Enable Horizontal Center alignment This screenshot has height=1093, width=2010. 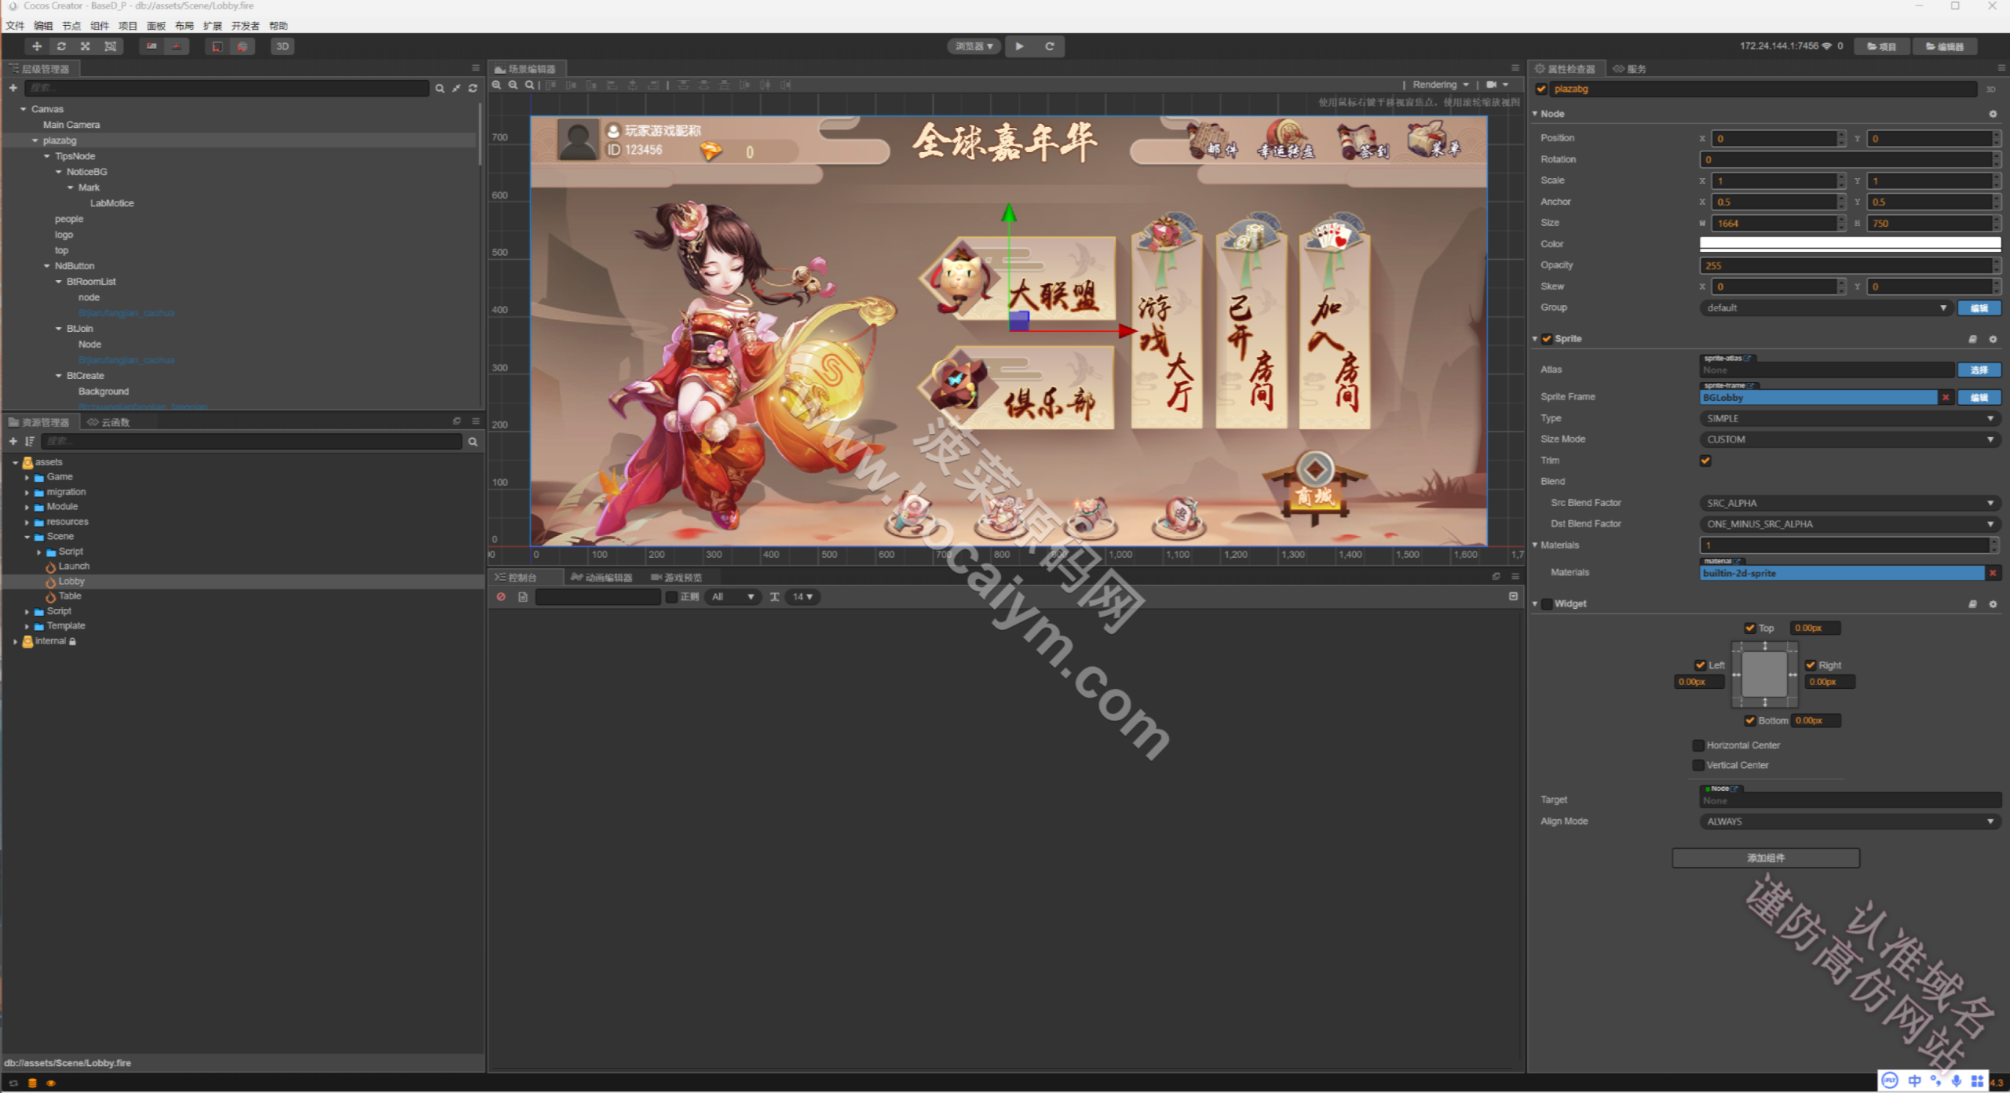click(1698, 745)
